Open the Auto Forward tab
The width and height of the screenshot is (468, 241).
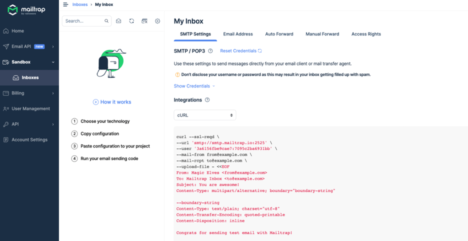(279, 34)
